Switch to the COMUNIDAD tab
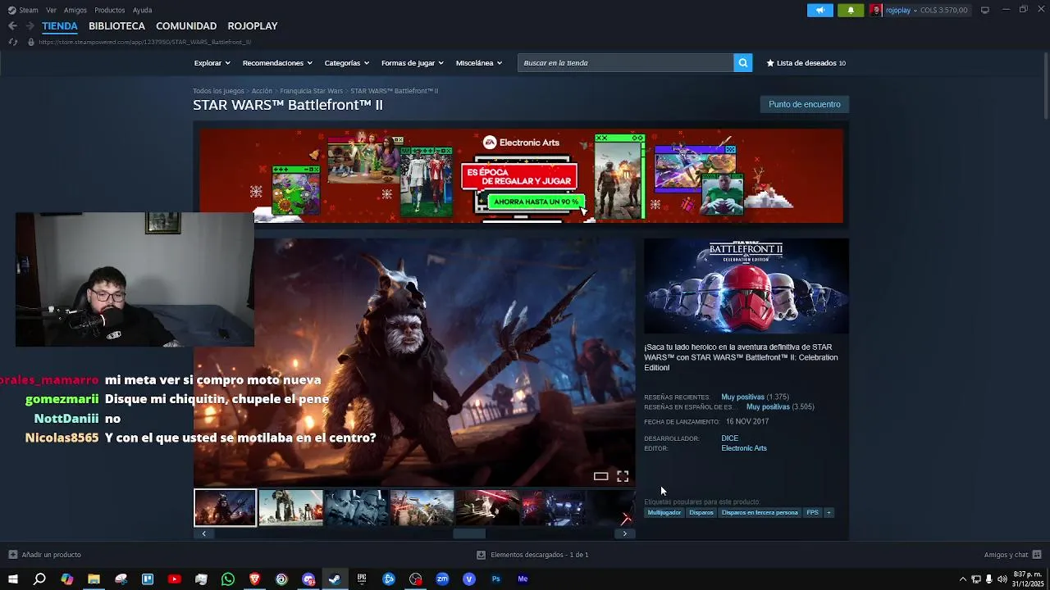Screen dimensions: 1050x590 186,26
